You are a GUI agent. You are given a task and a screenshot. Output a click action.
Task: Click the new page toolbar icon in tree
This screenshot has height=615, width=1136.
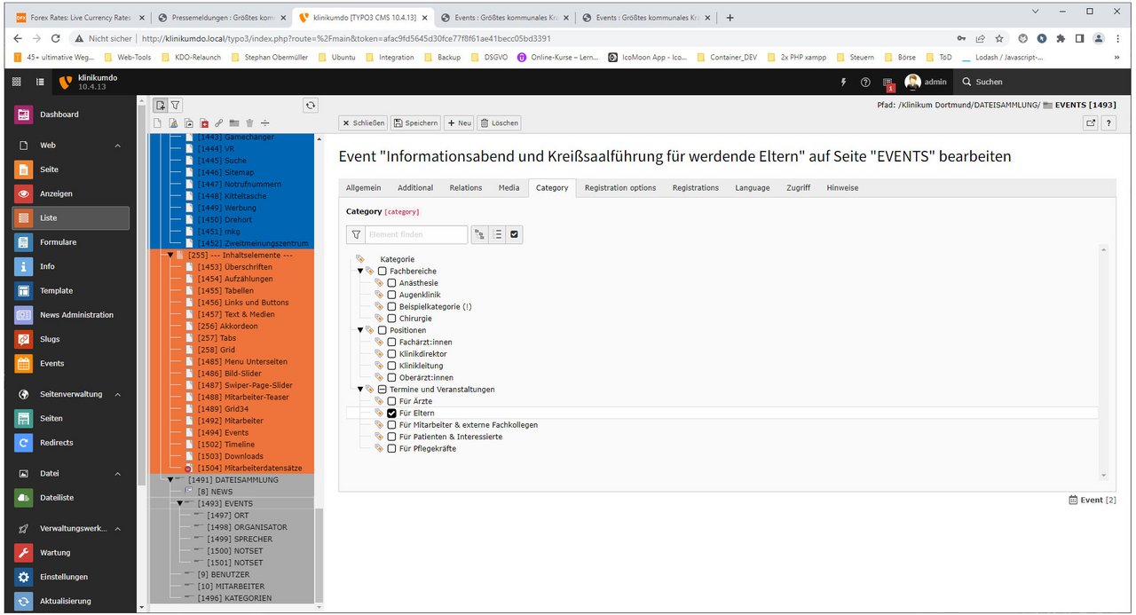click(161, 105)
